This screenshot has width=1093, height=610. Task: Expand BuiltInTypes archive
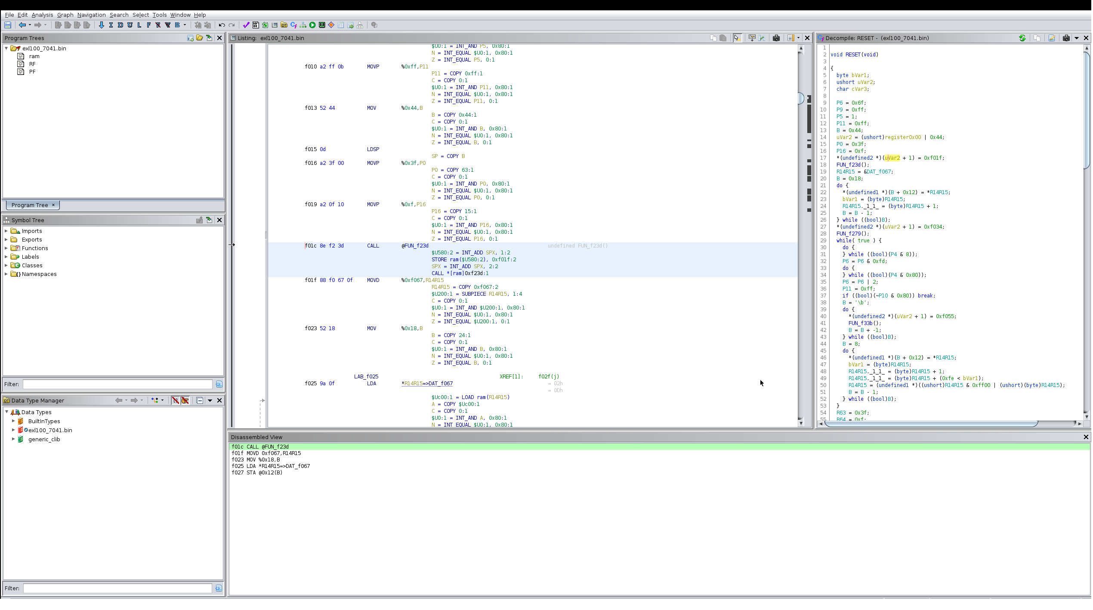click(x=13, y=421)
